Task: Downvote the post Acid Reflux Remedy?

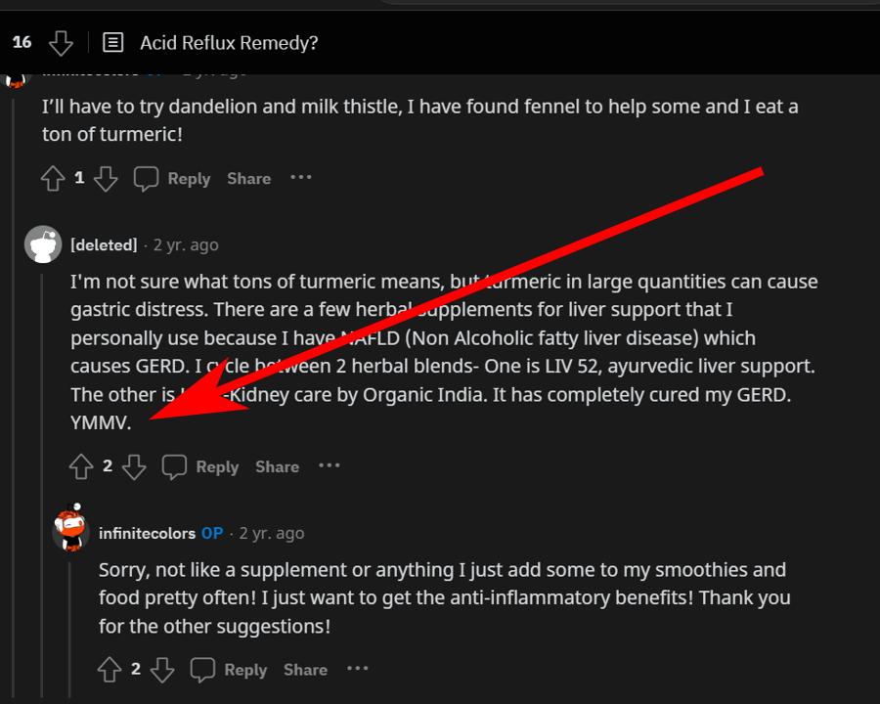Action: (x=61, y=43)
